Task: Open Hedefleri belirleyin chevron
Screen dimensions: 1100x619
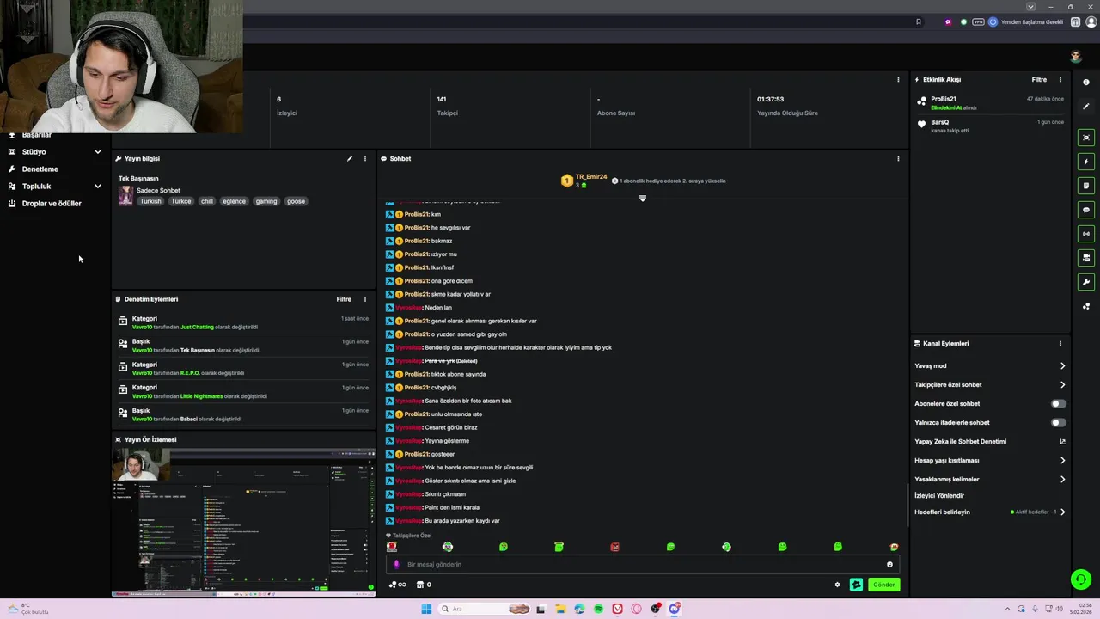Action: tap(1062, 512)
